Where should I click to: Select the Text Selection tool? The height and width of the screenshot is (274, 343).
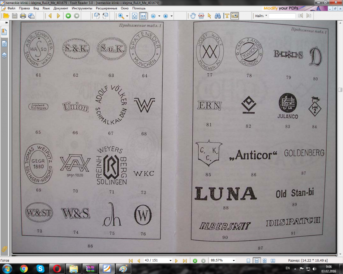pyautogui.click(x=226, y=16)
